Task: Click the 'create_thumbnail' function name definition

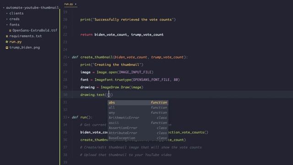Action: (97, 57)
